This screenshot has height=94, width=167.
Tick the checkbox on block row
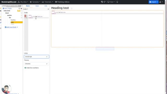[x=21, y=13]
